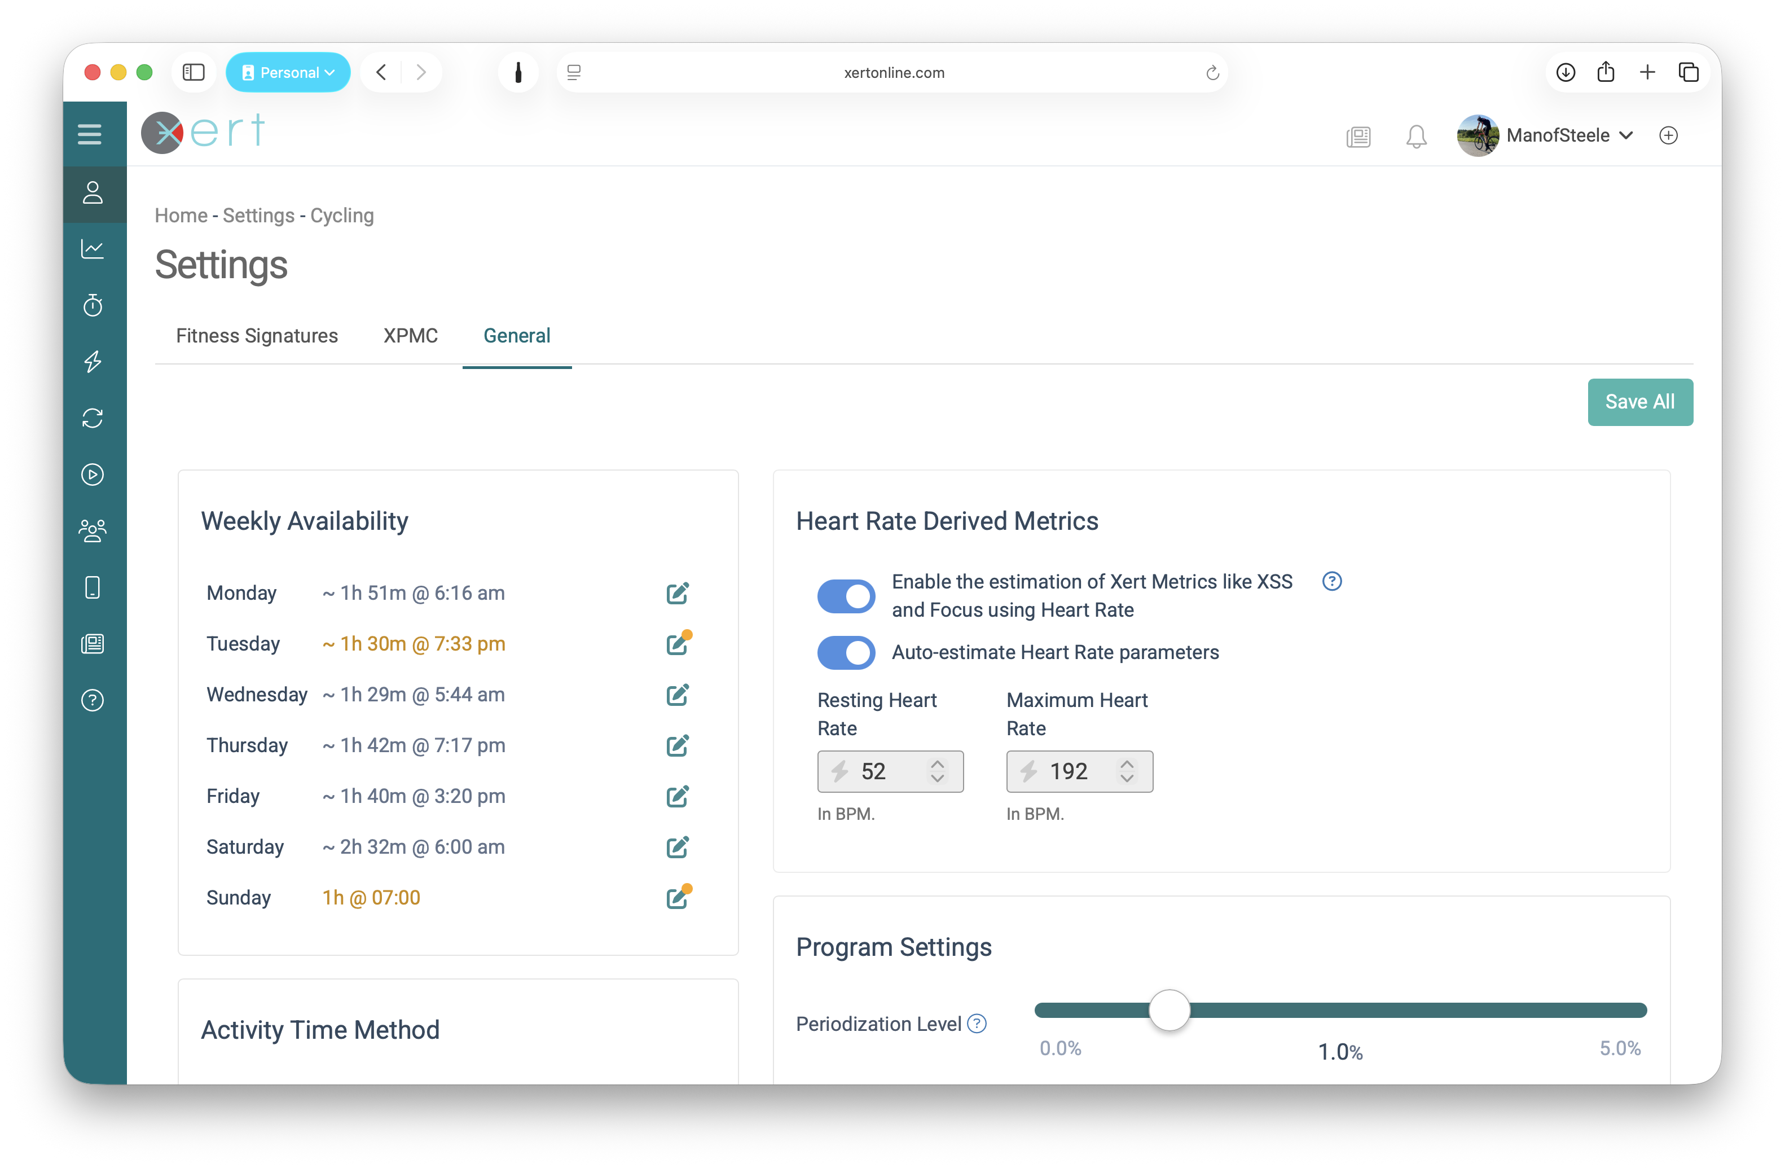Click the Sunday '1h @ 07:00' text
The image size is (1785, 1168).
(371, 897)
